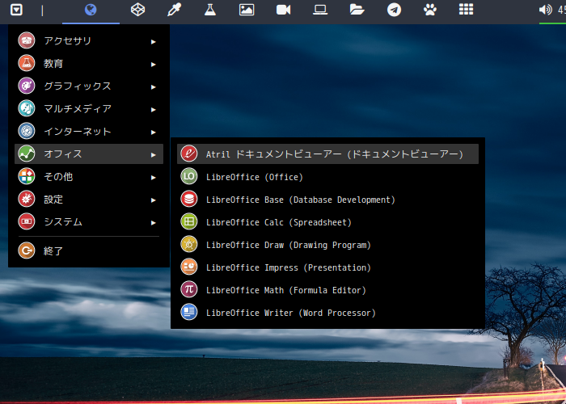Click the LibreOffice Draw yellow icon
Image resolution: width=566 pixels, height=404 pixels.
coord(189,244)
